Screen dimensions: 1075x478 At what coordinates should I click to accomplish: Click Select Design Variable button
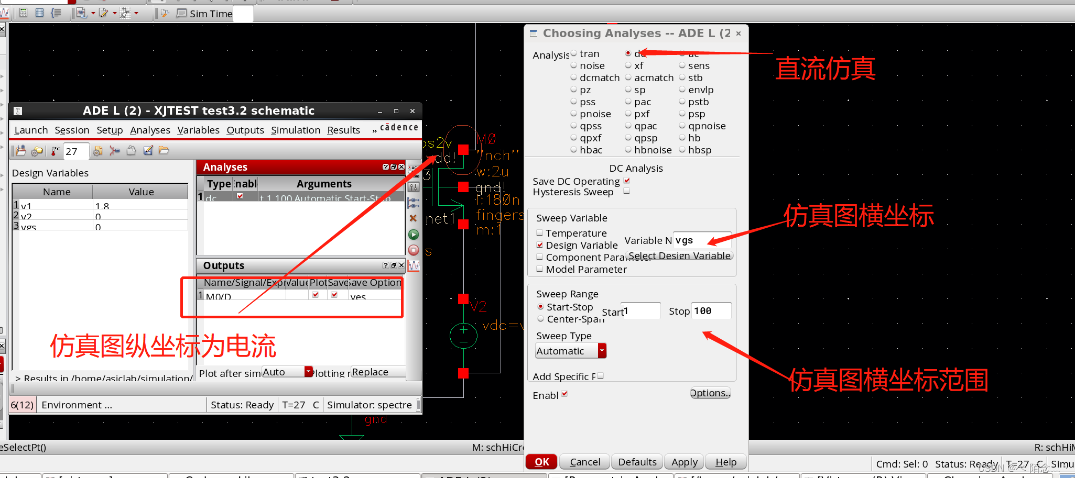(679, 255)
